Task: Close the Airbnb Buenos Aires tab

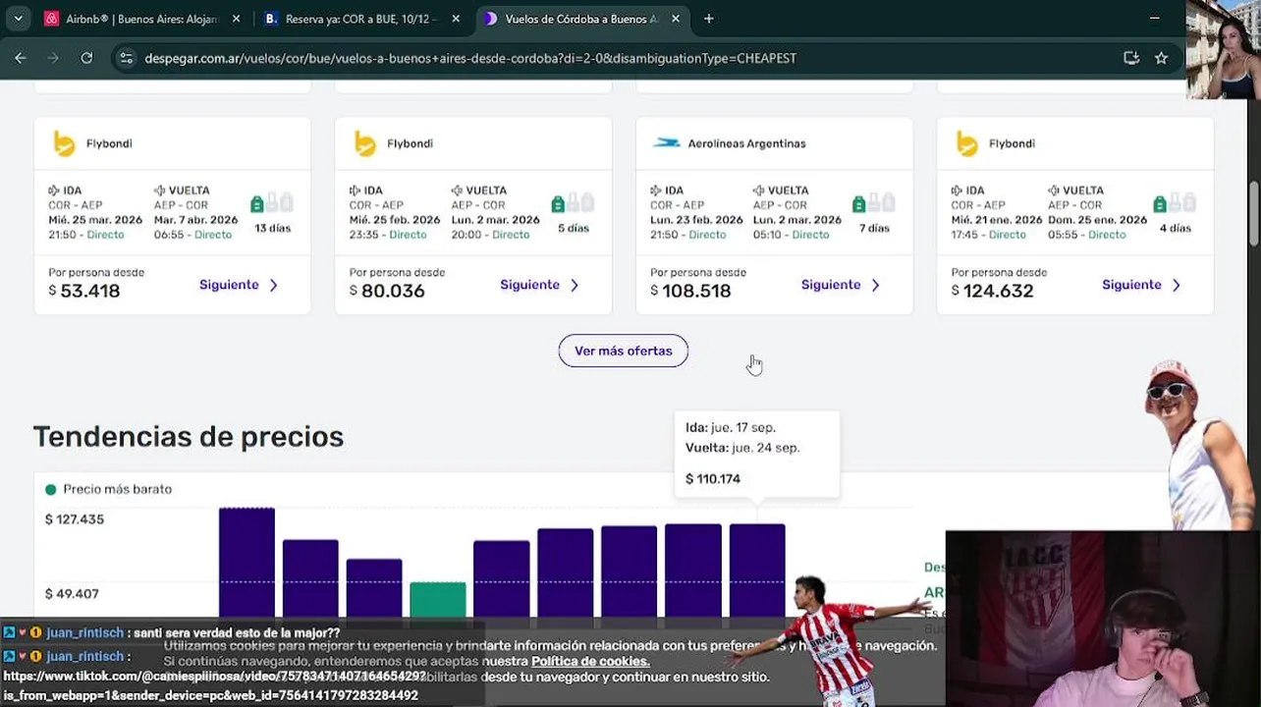Action: [x=236, y=19]
